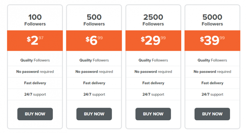The width and height of the screenshot is (246, 133).
Task: Click 24/7 support in the 5000 plan
Action: [x=212, y=94]
